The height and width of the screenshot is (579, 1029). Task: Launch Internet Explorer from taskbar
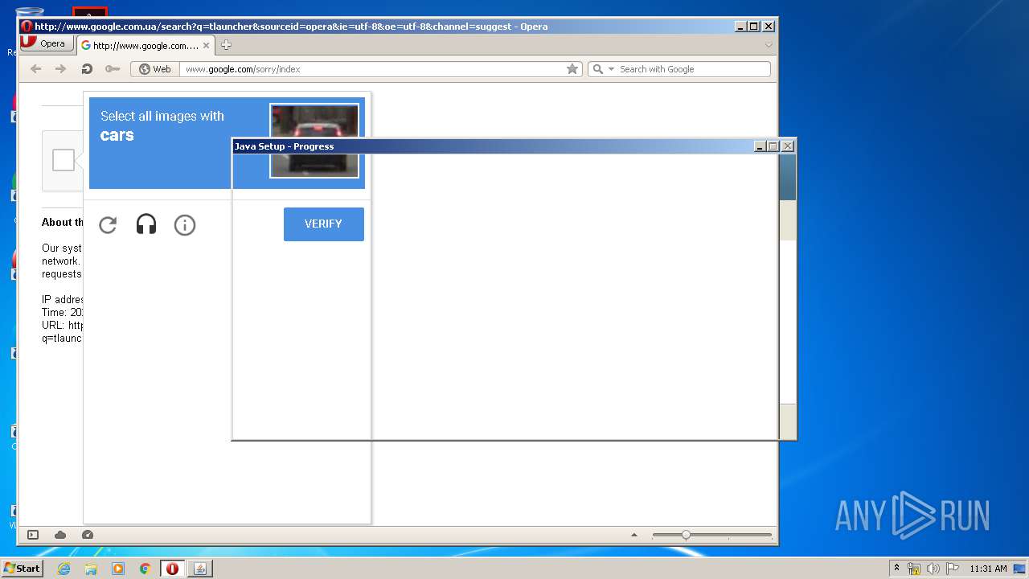point(64,569)
